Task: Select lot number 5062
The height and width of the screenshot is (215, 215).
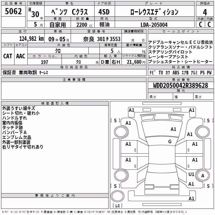Action: click(13, 11)
